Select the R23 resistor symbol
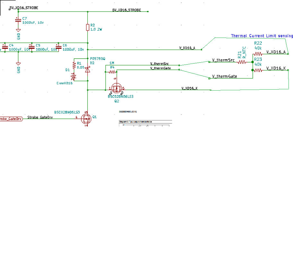The image size is (293, 264). click(258, 70)
